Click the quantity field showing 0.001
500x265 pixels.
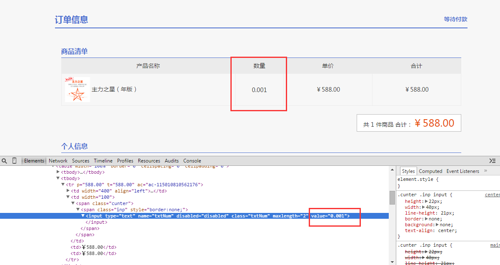(259, 90)
